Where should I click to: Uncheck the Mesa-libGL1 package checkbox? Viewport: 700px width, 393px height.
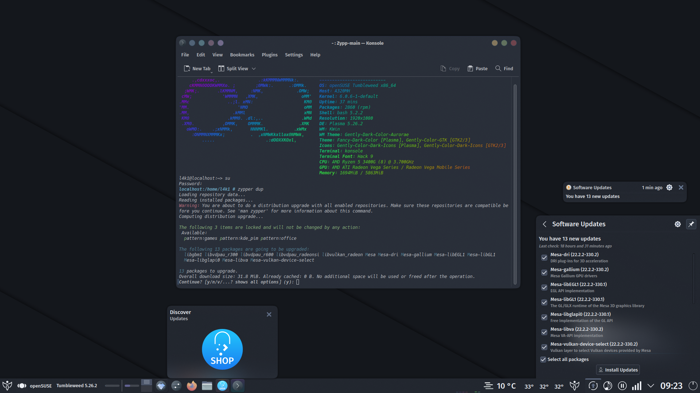[x=544, y=302]
